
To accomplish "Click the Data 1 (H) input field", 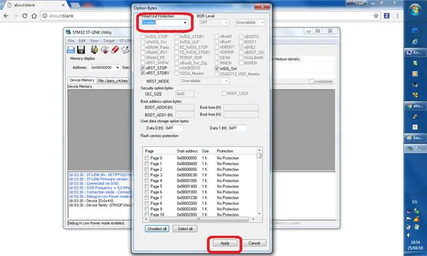I will (237, 128).
